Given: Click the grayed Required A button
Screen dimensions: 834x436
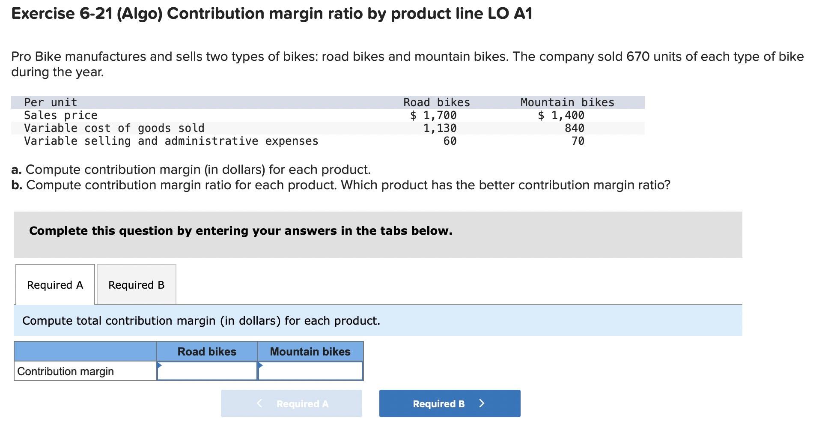Looking at the screenshot, I should pyautogui.click(x=291, y=403).
